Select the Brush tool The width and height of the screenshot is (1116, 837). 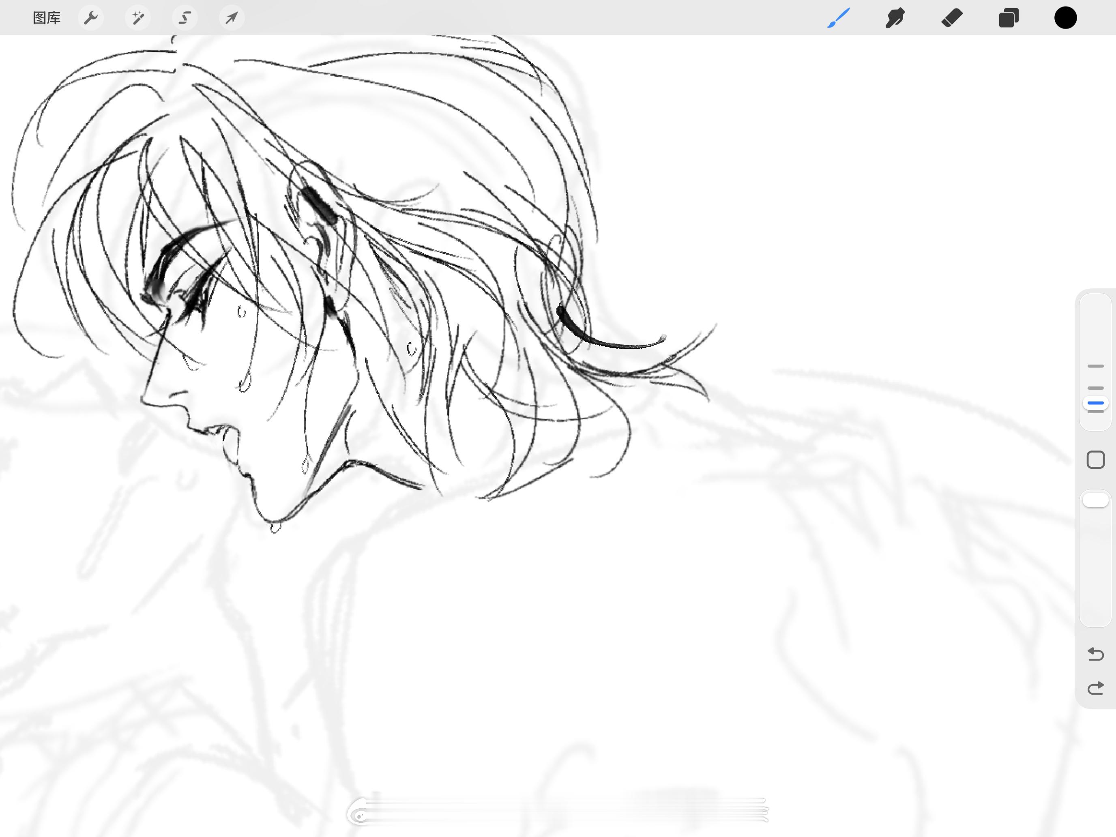[839, 18]
